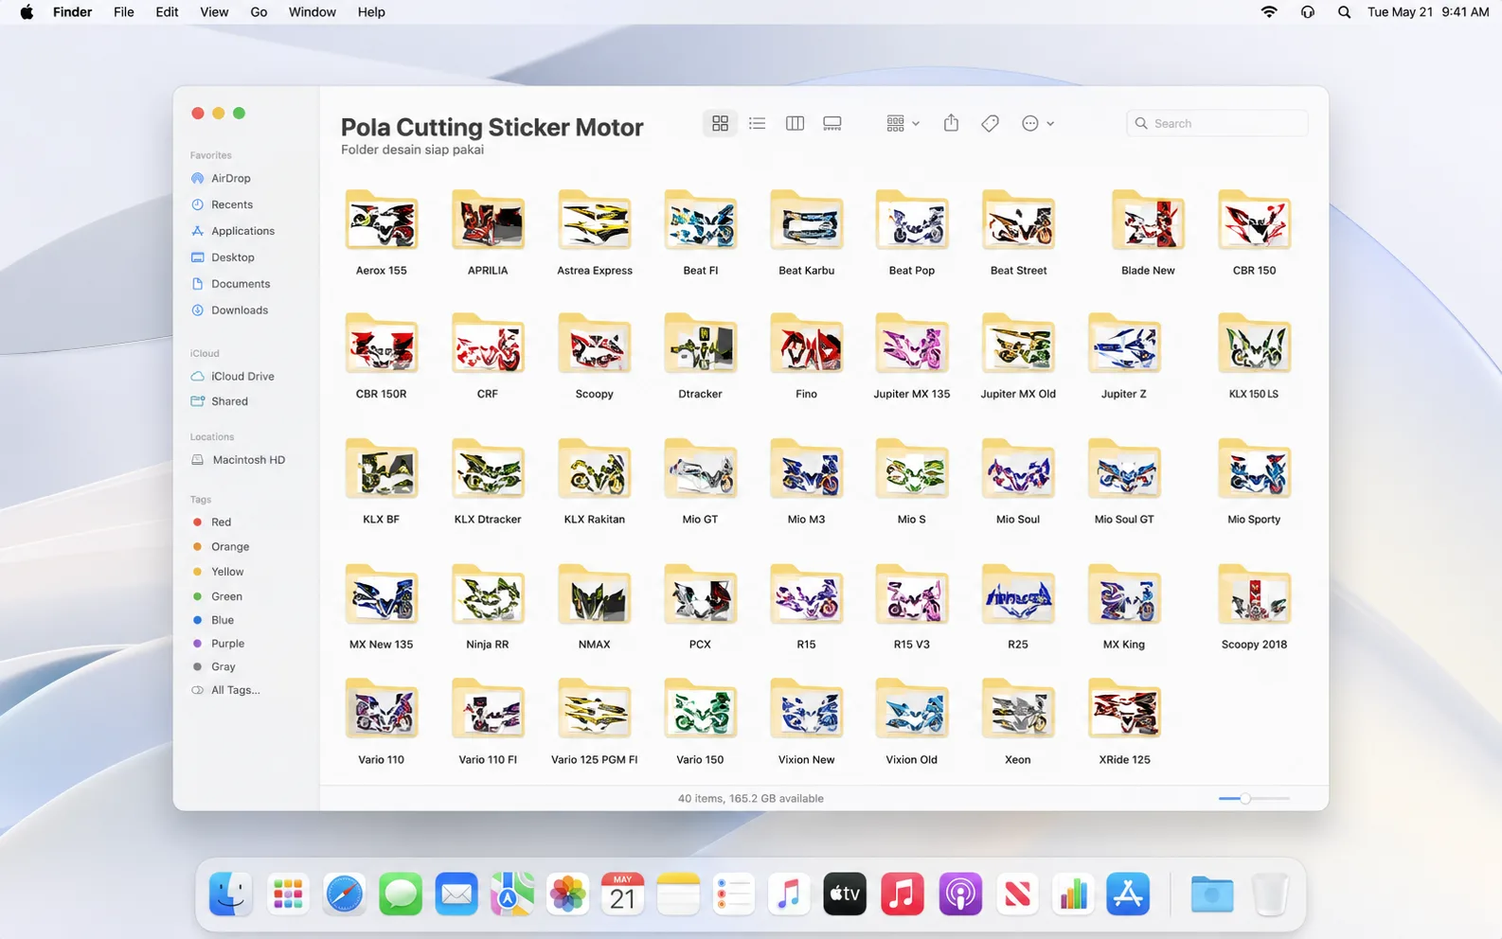Filter by the Red tag
The height and width of the screenshot is (939, 1502).
tap(221, 522)
